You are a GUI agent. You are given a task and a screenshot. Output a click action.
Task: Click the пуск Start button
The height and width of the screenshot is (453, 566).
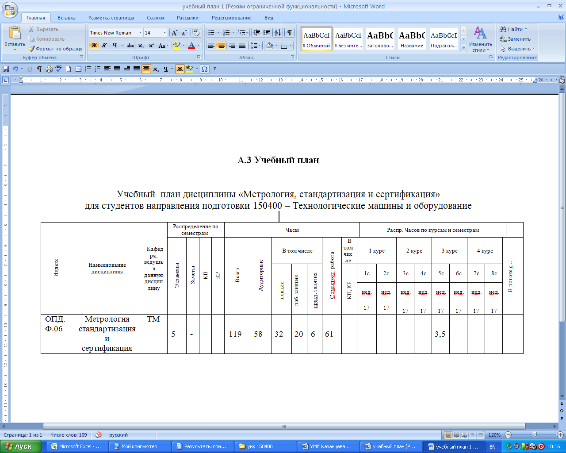(20, 446)
